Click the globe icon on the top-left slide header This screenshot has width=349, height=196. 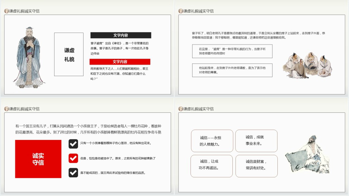[x=6, y=11]
